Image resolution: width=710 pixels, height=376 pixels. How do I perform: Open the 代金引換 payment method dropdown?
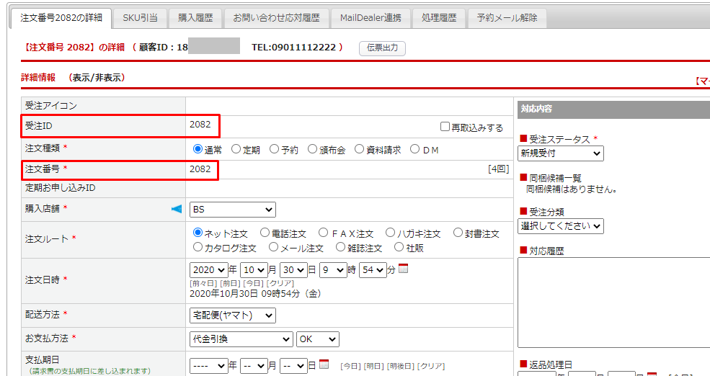(241, 339)
